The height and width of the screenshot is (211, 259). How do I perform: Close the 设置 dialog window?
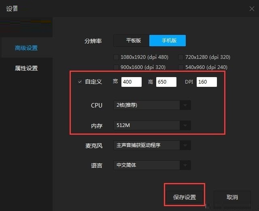252,9
